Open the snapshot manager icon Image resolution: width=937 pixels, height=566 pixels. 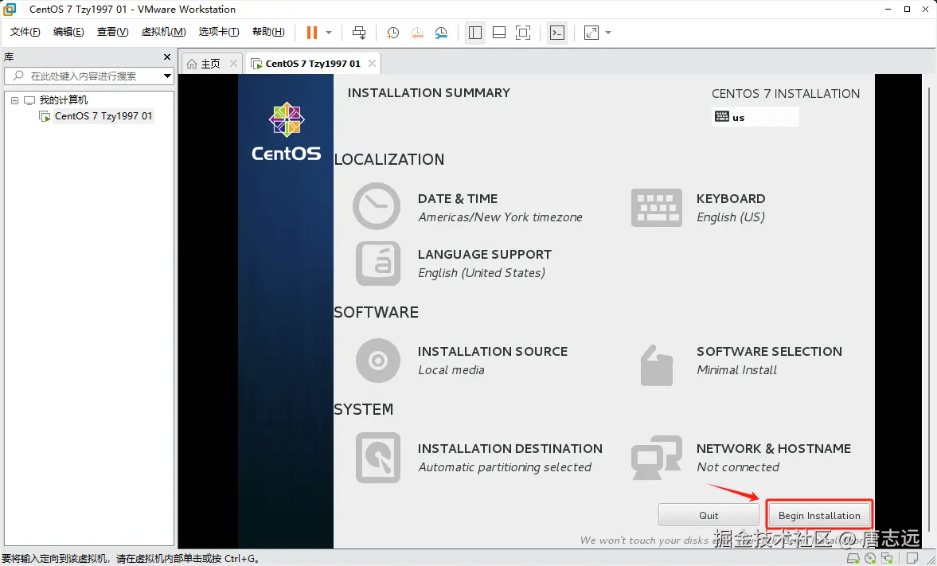441,33
